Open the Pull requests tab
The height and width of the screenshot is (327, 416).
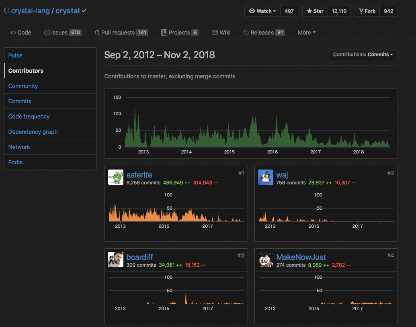pyautogui.click(x=121, y=33)
